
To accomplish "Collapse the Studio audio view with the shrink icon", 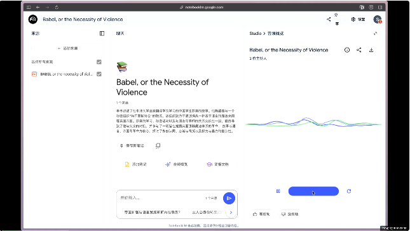I will click(376, 34).
